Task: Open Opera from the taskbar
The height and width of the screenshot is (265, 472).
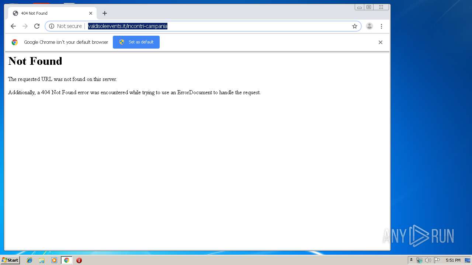Action: coord(79,260)
